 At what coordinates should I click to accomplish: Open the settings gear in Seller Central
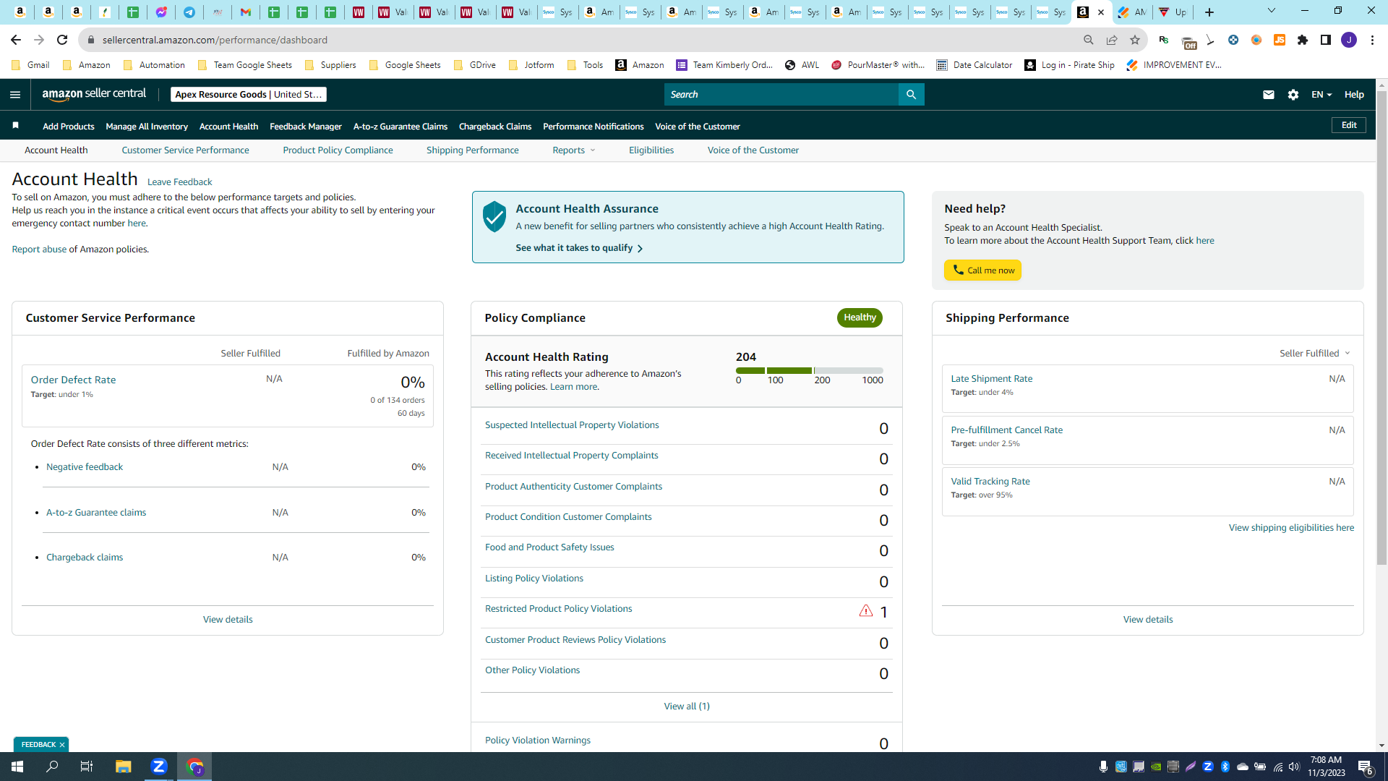pyautogui.click(x=1293, y=95)
